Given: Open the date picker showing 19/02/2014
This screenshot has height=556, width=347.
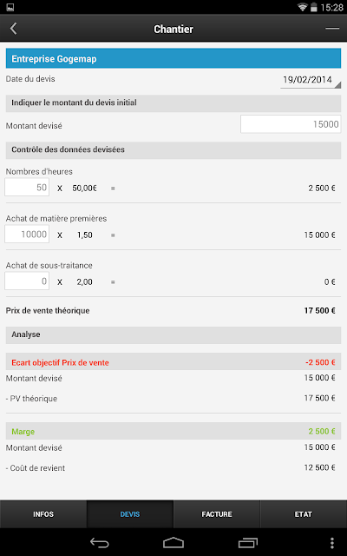Looking at the screenshot, I should [x=311, y=80].
